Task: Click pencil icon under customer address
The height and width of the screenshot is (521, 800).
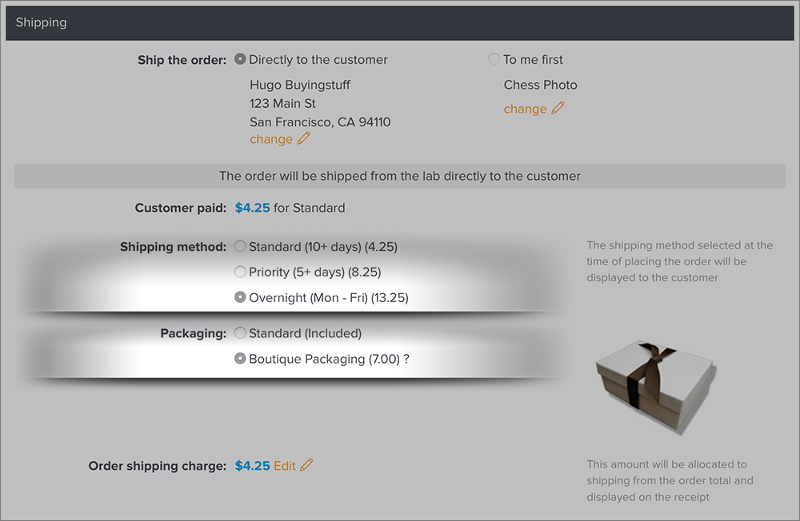Action: [x=303, y=139]
